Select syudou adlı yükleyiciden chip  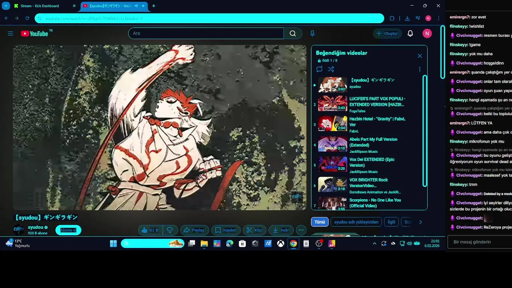[x=356, y=222]
